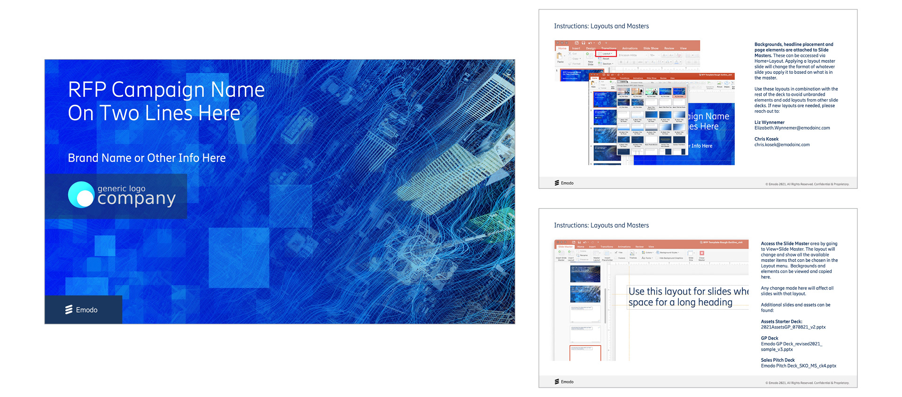Viewport: 902px width, 397px height.
Task: Click Cut in the back PowerPoint window ribbon
Action: (x=573, y=54)
